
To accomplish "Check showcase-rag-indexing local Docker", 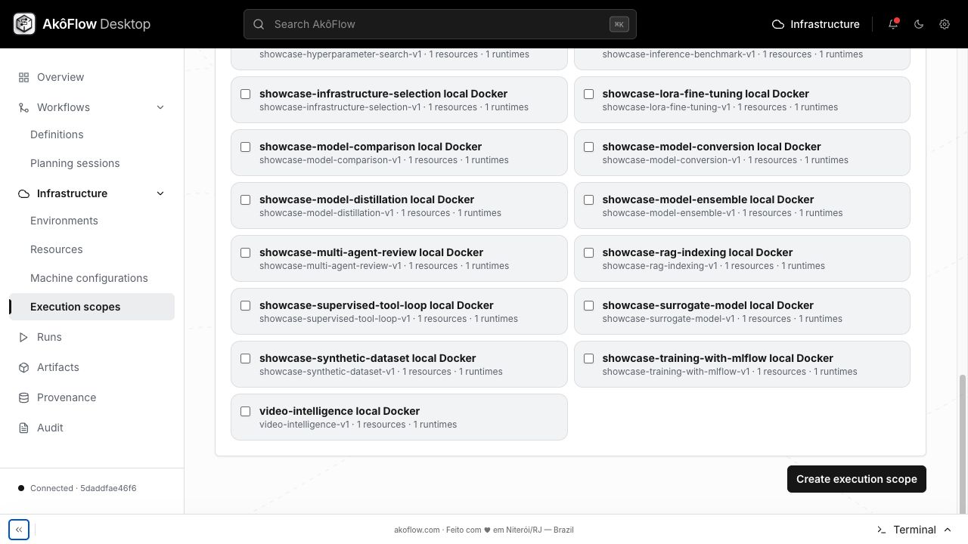I will coord(588,252).
